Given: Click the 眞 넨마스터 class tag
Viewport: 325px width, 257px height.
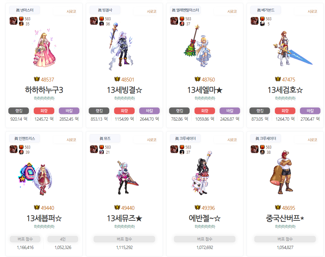Looking at the screenshot, I should pyautogui.click(x=24, y=10).
